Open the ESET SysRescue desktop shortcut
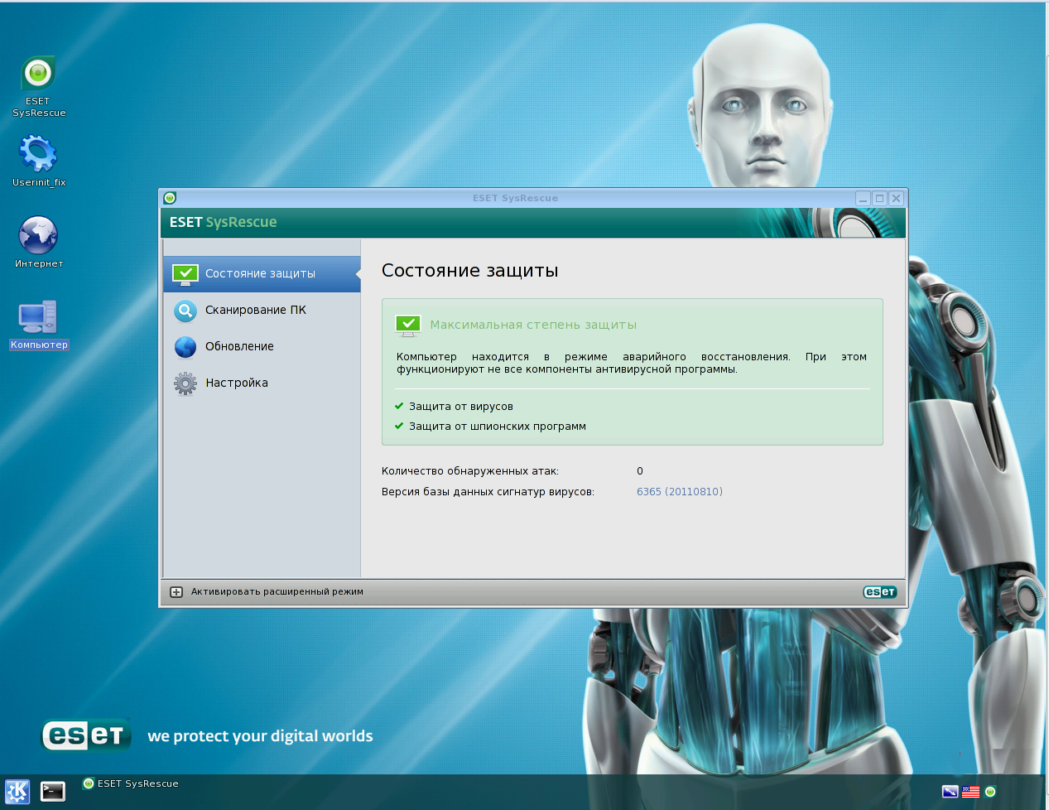The image size is (1049, 810). click(x=38, y=75)
